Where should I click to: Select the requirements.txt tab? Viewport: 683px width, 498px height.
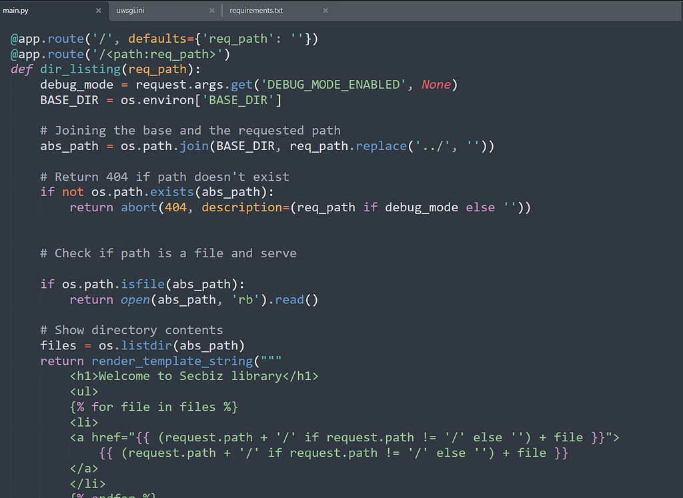256,11
